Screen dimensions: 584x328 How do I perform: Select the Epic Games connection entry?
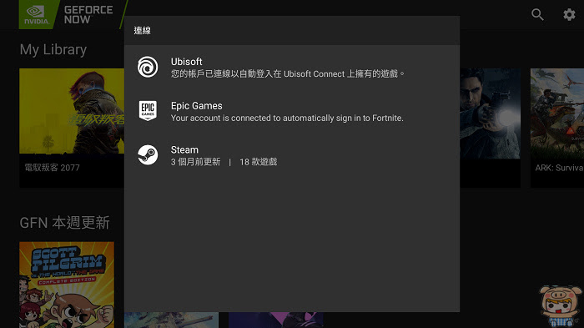[x=292, y=111]
